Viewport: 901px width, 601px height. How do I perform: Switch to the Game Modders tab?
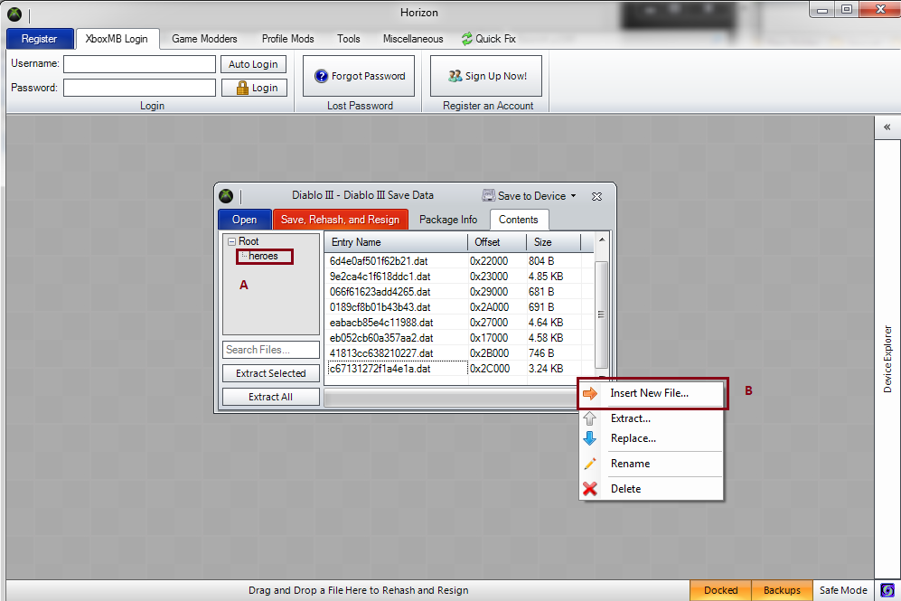[204, 39]
